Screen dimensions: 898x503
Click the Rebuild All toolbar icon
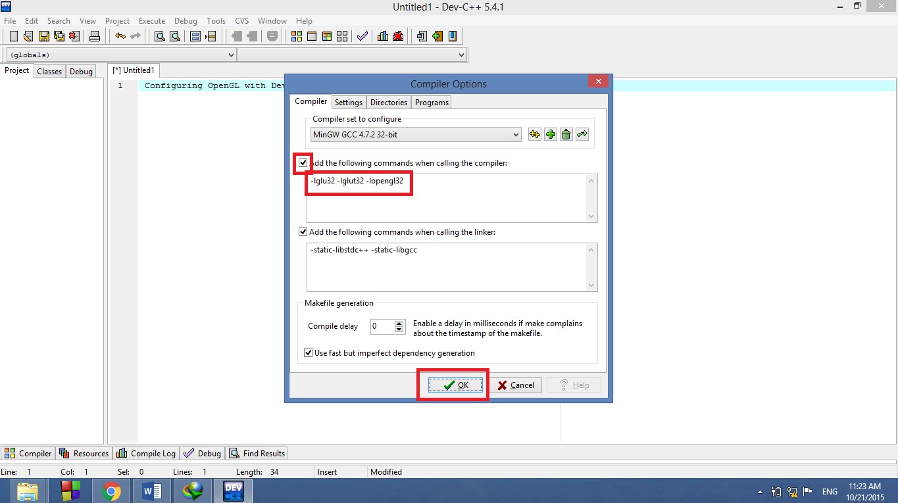(341, 36)
